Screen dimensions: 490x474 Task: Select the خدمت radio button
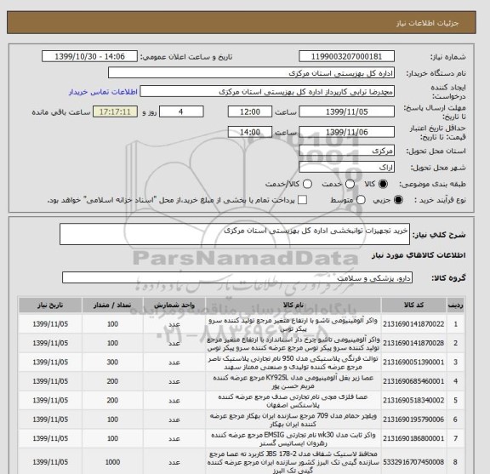350,184
